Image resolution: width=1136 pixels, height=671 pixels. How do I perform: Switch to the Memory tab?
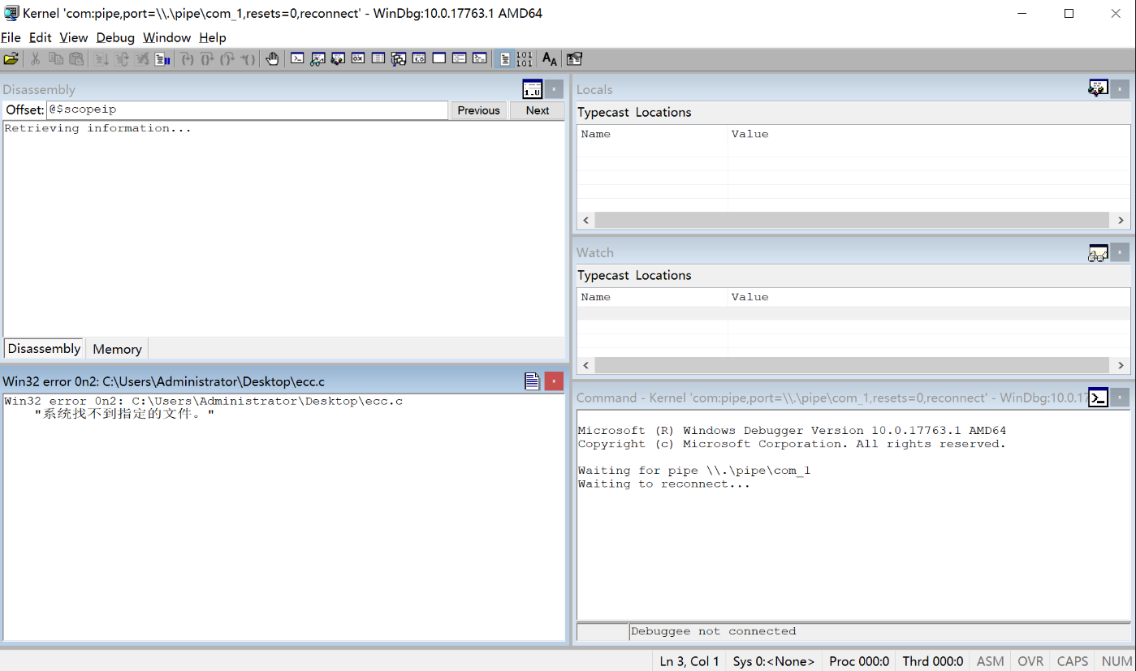tap(117, 350)
